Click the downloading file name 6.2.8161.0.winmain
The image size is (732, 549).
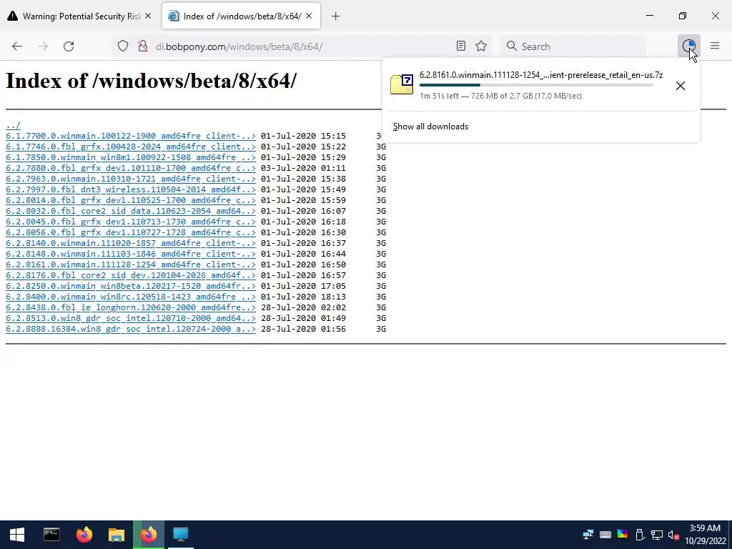click(x=541, y=74)
